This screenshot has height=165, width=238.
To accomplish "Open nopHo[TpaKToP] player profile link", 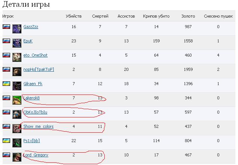I will coord(39,69).
